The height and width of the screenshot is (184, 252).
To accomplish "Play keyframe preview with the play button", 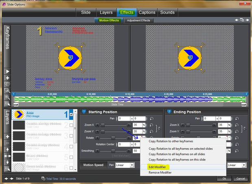I will [8, 71].
